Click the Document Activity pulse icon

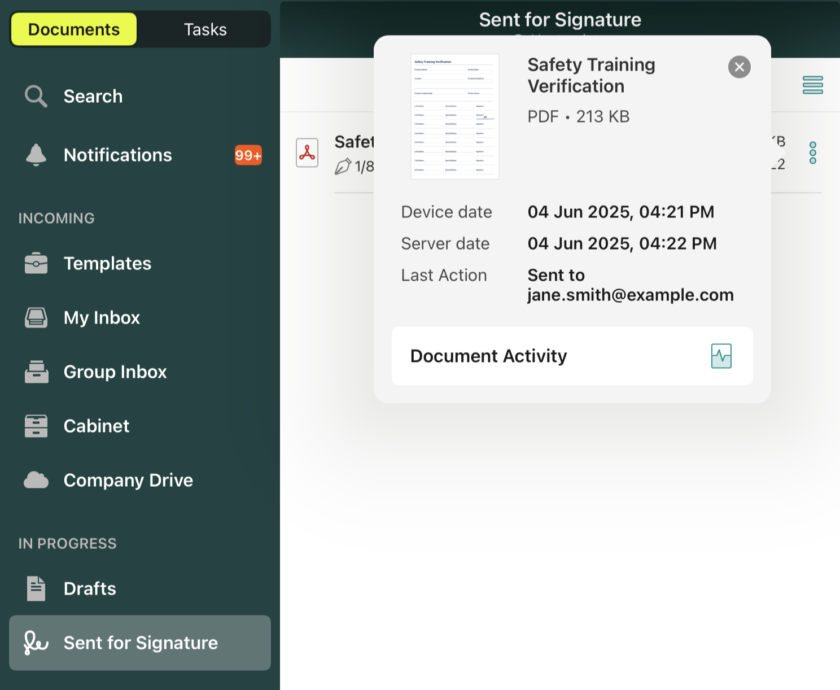[x=721, y=356]
